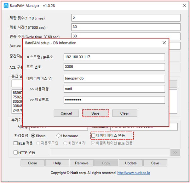Click Save in the DB information dialog

[95, 113]
